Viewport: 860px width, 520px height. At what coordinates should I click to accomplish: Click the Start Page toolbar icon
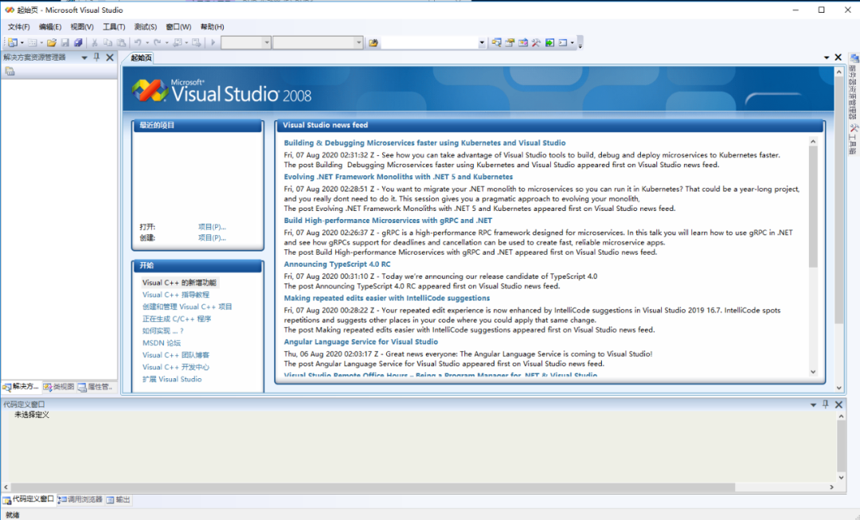(x=549, y=42)
